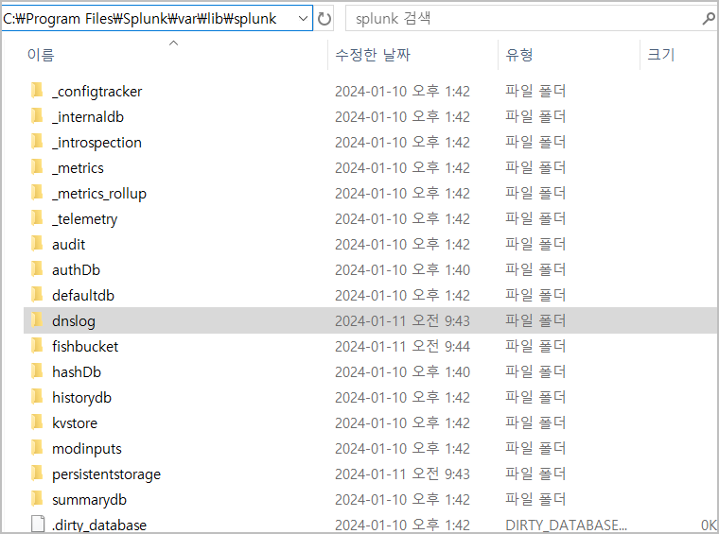Select the _configtracker folder name
This screenshot has height=534, width=719.
97,92
